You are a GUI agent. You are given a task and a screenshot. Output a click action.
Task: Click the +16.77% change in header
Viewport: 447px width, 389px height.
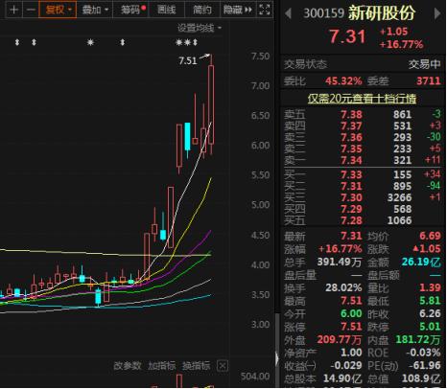(402, 44)
